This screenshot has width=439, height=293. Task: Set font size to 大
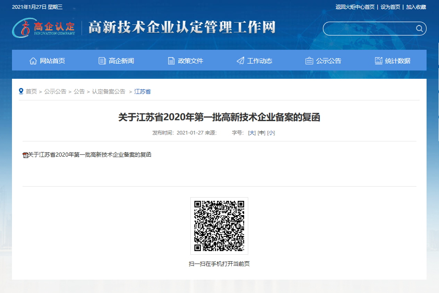click(252, 133)
